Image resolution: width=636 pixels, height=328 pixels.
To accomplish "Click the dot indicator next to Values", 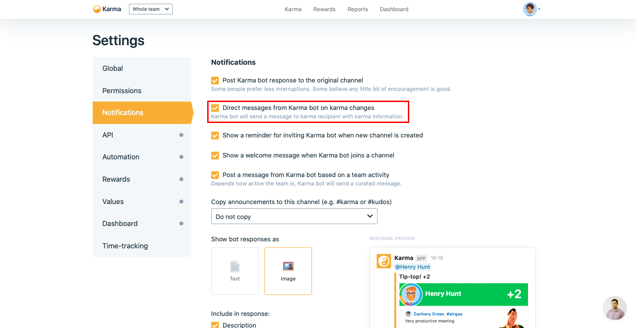I will coord(181,202).
